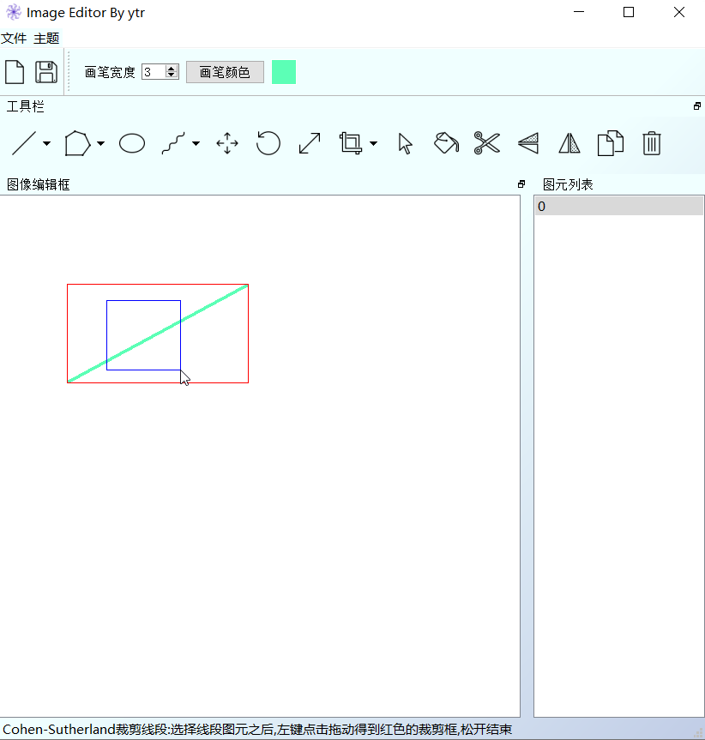Select the horizontal mirror flip tool
Image resolution: width=705 pixels, height=740 pixels.
click(569, 143)
